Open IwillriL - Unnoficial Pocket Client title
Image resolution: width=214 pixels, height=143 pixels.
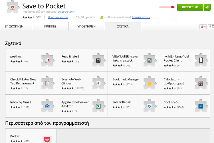click(x=176, y=58)
